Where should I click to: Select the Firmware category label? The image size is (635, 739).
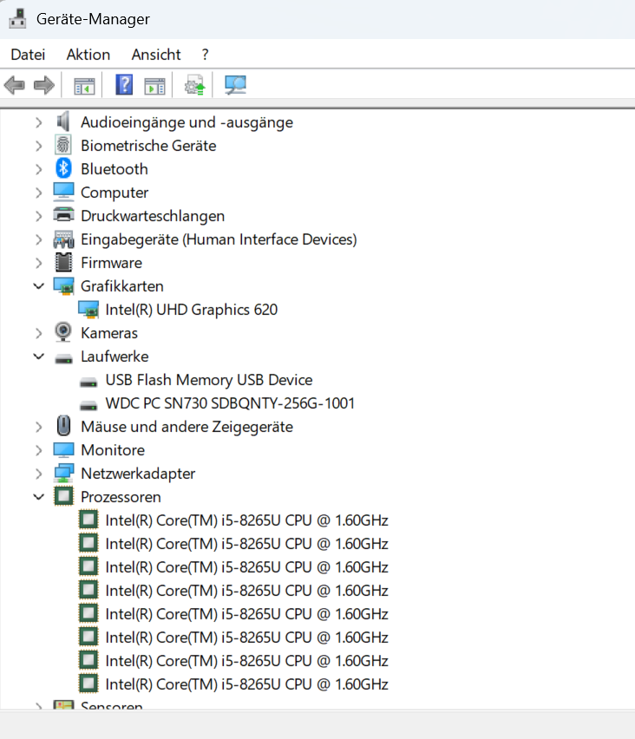pos(111,263)
